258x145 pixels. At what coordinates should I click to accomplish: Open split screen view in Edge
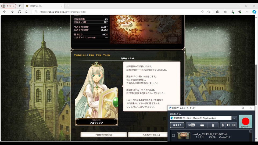(x=217, y=12)
